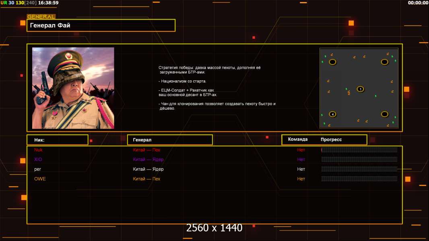
Task: Click per's general Китай — Ядер
Action: point(148,169)
